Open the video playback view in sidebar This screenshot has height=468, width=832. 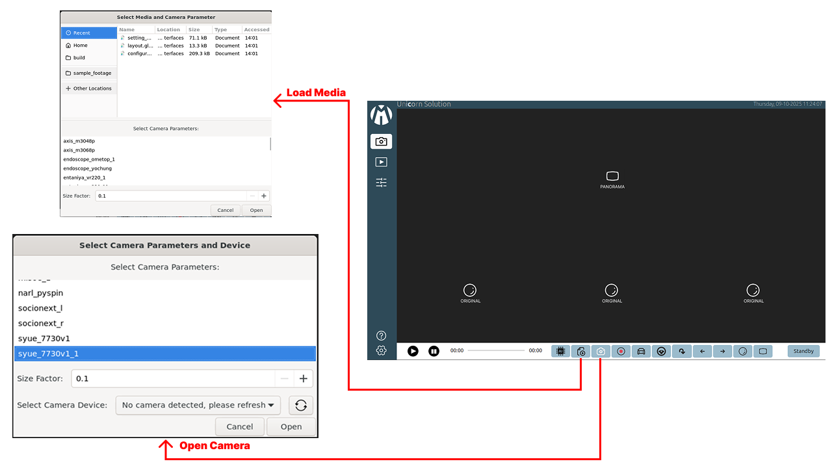(382, 162)
